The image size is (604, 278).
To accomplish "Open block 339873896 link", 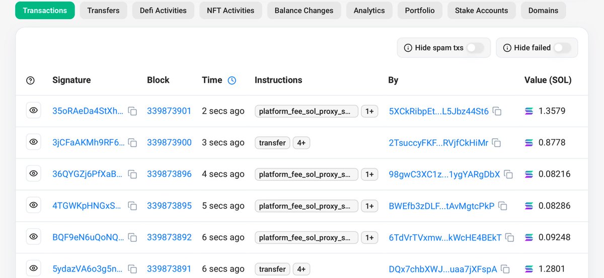I will (x=169, y=174).
